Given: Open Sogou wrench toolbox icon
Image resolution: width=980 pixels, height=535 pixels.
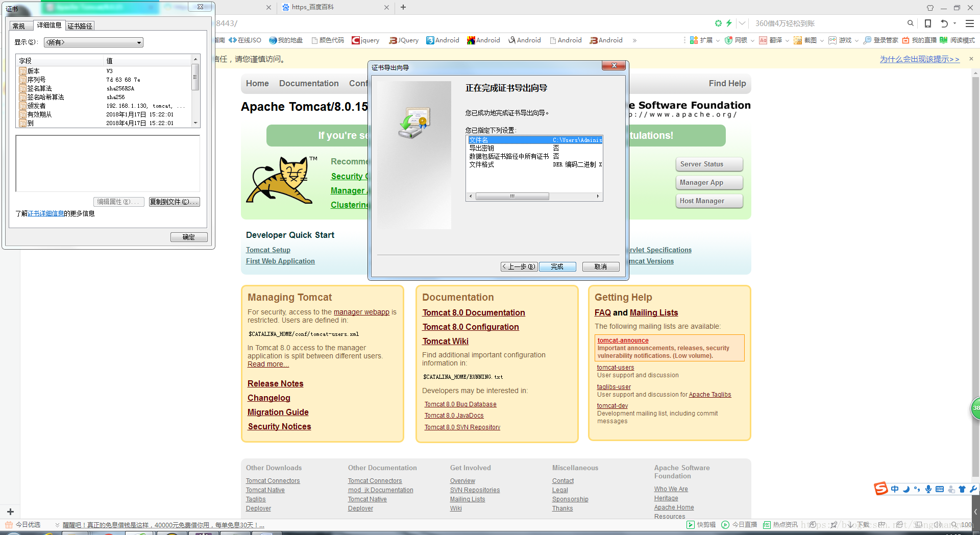Looking at the screenshot, I should 973,489.
